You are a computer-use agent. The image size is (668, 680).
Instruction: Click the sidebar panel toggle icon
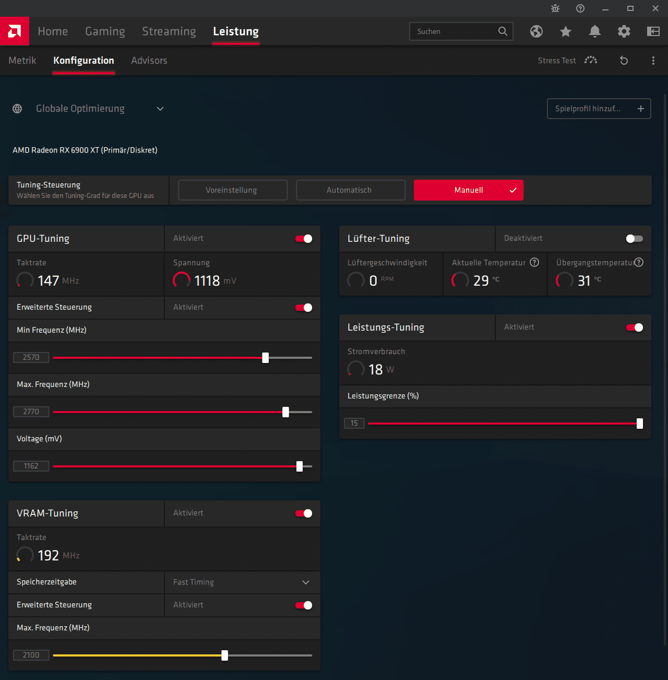click(x=653, y=31)
